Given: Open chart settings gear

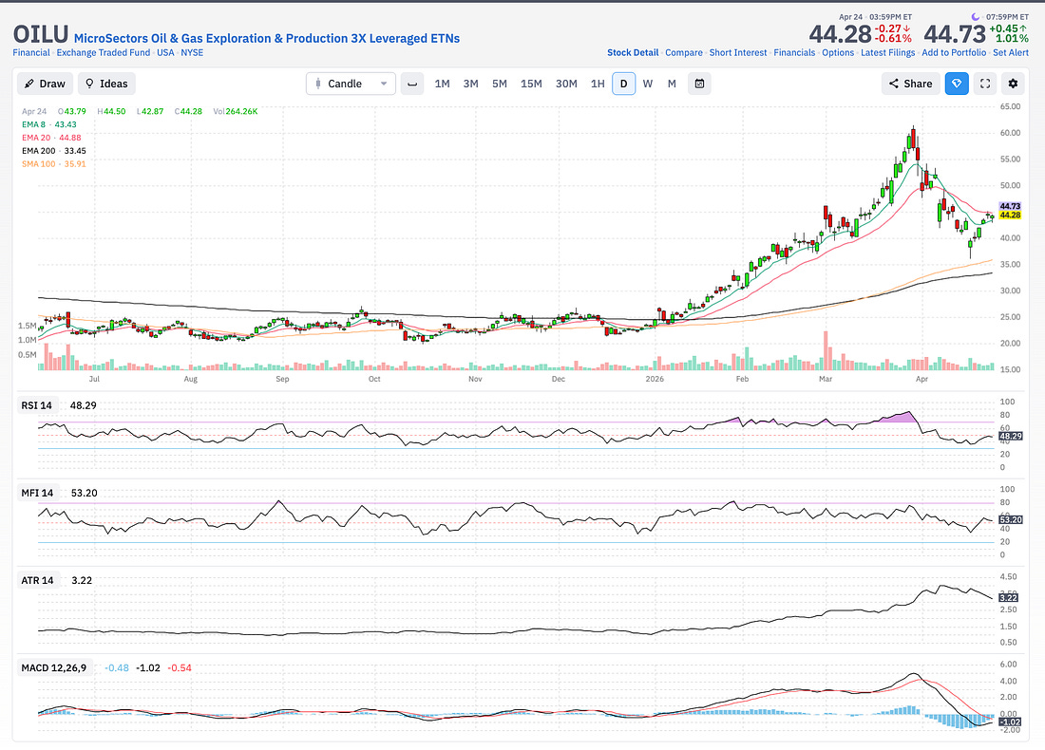Looking at the screenshot, I should (x=1013, y=84).
